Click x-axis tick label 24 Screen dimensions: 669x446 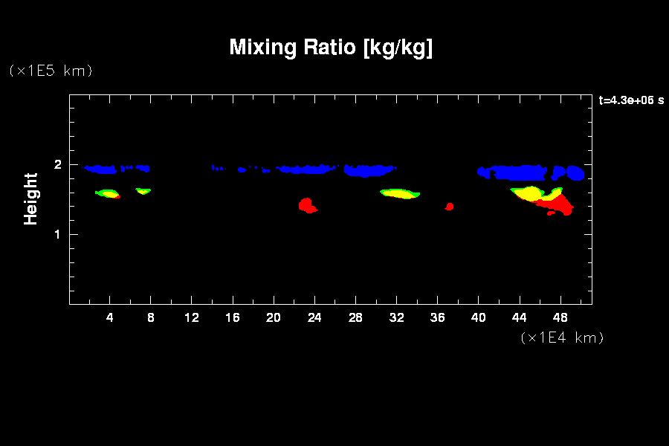314,318
